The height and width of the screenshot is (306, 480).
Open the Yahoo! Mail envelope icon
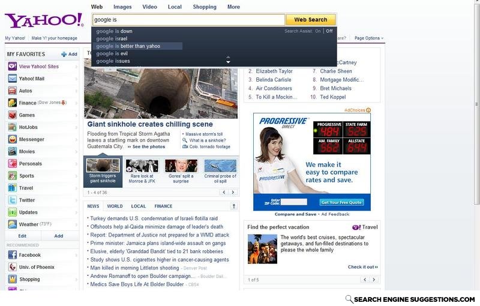pyautogui.click(x=12, y=79)
